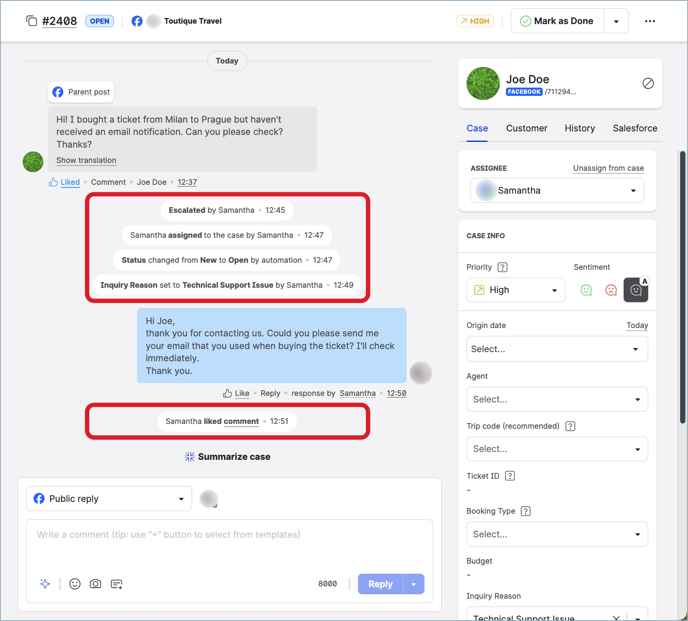Open the reply templates icon
The width and height of the screenshot is (688, 621).
click(116, 584)
